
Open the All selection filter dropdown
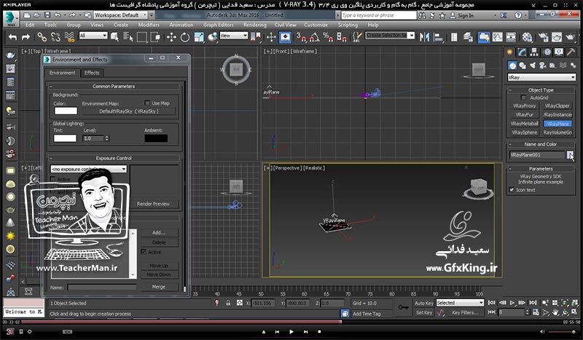click(93, 35)
